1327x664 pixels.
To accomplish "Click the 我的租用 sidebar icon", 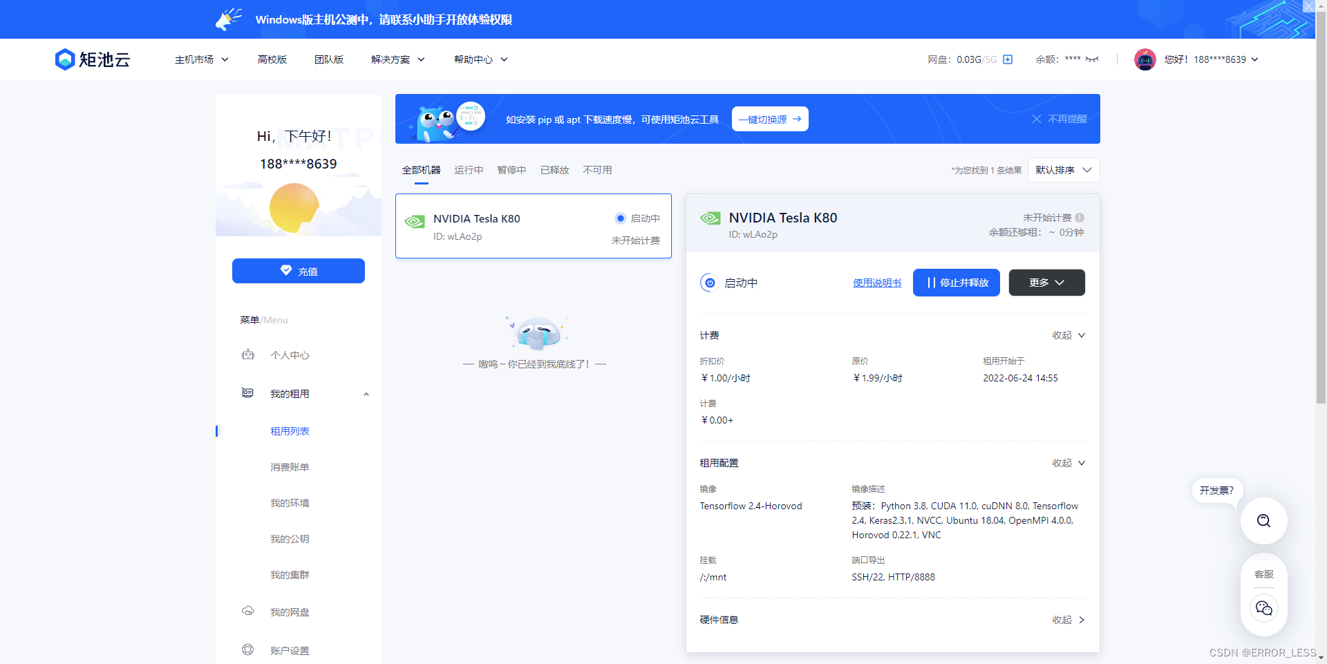I will (x=247, y=393).
